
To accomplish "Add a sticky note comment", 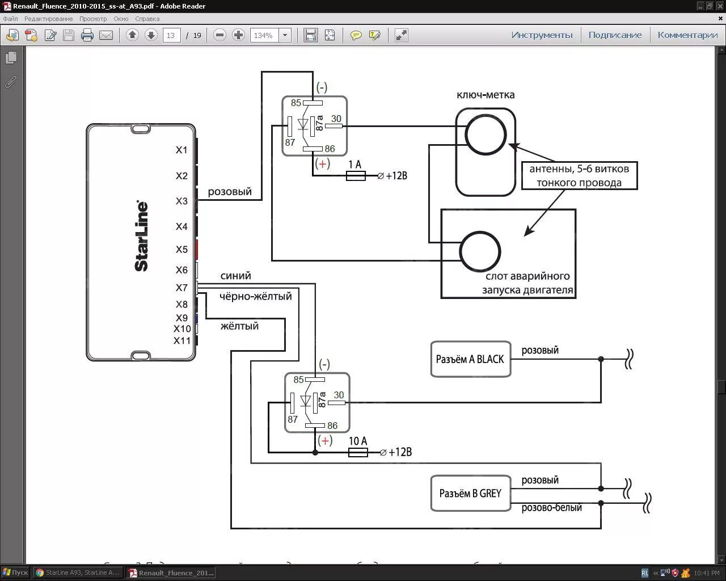I will pos(356,35).
